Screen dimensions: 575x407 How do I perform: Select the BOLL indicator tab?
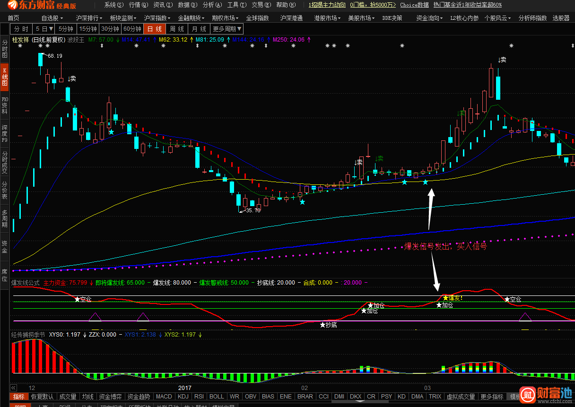217,397
